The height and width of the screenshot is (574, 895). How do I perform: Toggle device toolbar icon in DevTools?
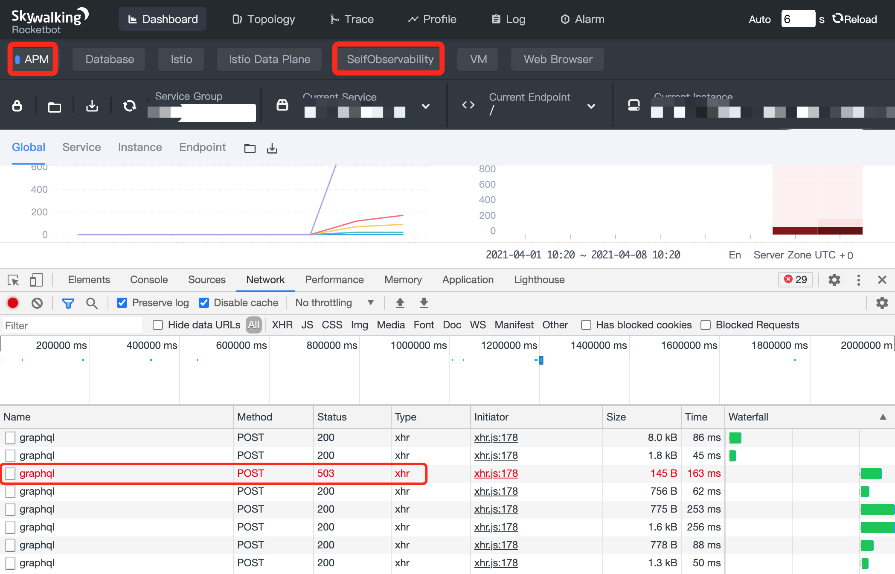[x=36, y=280]
